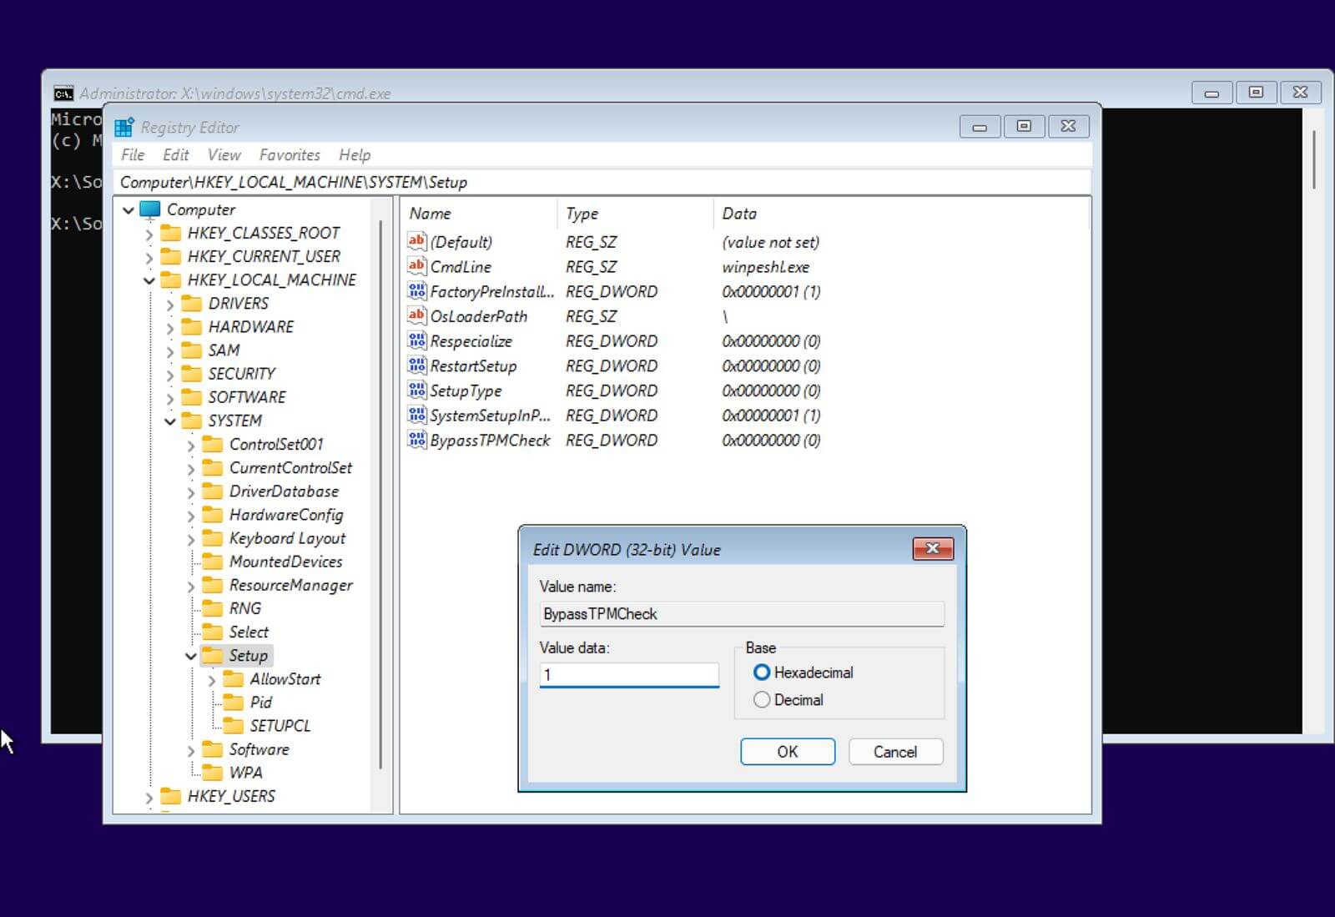Click the CmdLine string value icon
The width and height of the screenshot is (1335, 917).
tap(416, 266)
